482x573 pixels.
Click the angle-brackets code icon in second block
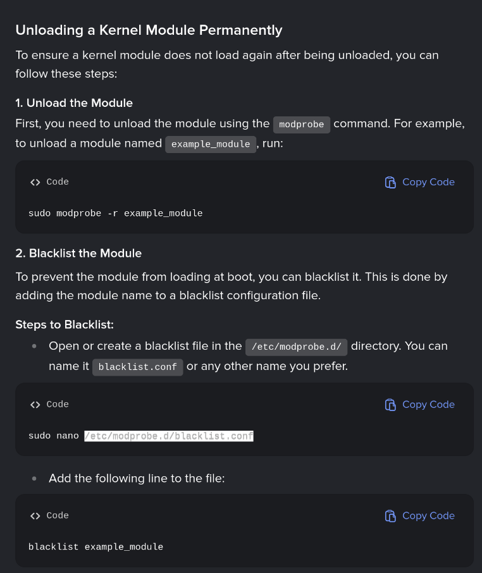(x=35, y=405)
